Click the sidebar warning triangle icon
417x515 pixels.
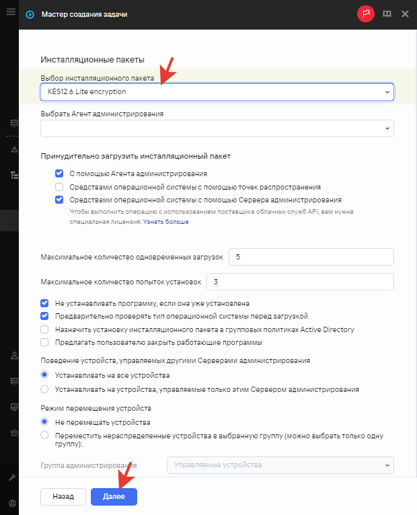coord(14,149)
